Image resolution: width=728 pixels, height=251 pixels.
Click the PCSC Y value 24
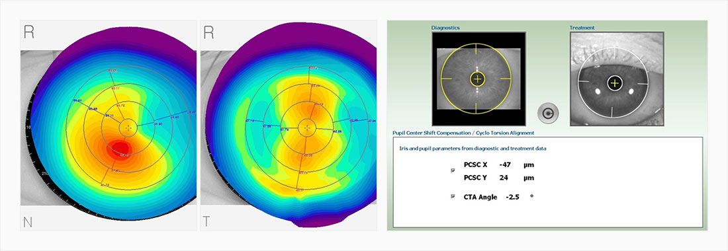click(504, 178)
